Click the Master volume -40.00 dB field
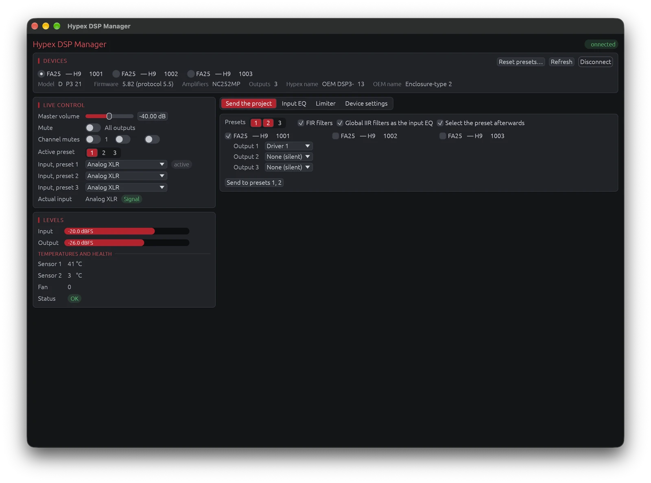Image resolution: width=651 pixels, height=483 pixels. pyautogui.click(x=153, y=116)
